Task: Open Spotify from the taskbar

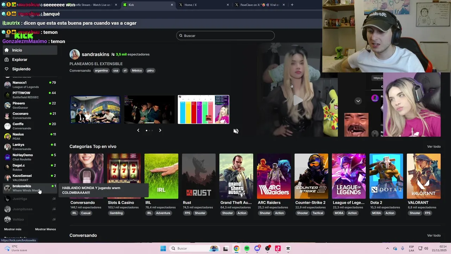Action: [x=247, y=248]
